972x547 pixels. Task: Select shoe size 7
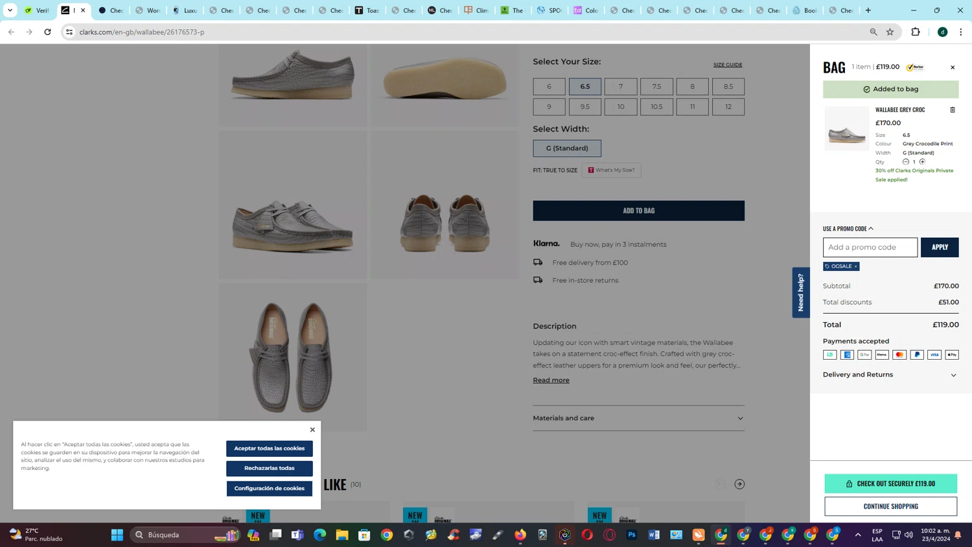(621, 86)
